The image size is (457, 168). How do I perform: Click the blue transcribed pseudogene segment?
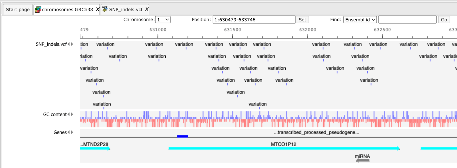coord(183,136)
